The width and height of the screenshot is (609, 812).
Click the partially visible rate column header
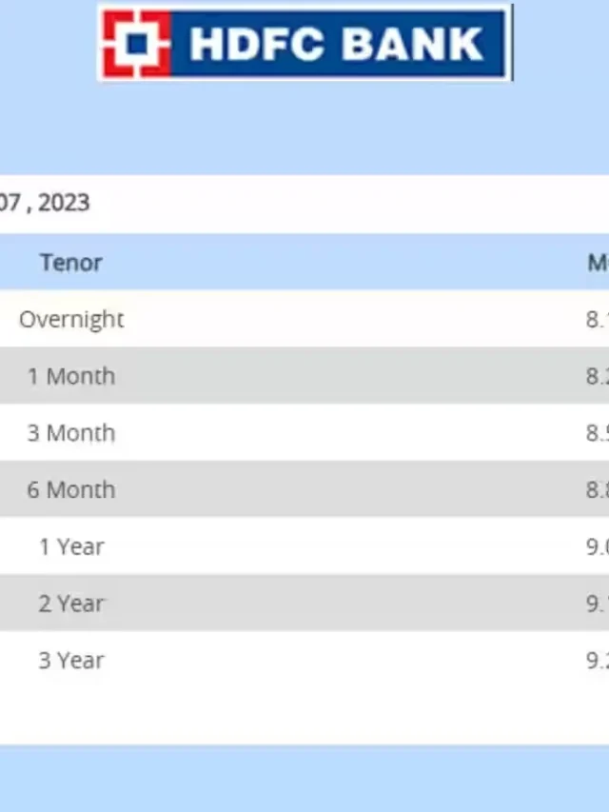coord(599,263)
